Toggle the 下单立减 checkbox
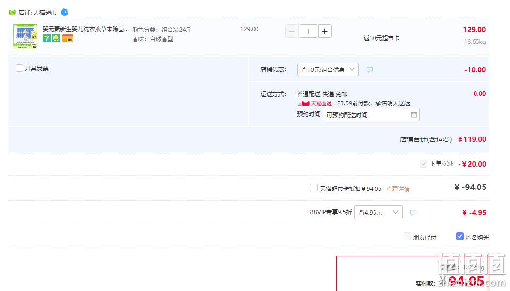Screen dimensions: 510x291 (x=423, y=164)
